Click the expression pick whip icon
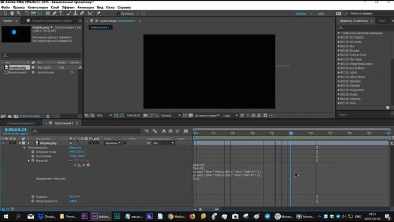 coord(84,165)
